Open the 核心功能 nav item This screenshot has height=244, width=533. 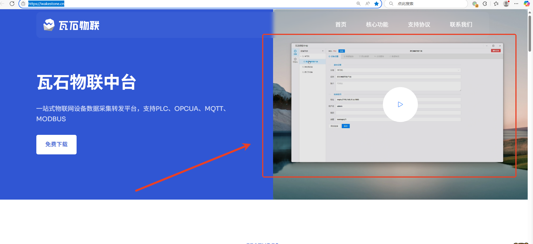coord(377,25)
